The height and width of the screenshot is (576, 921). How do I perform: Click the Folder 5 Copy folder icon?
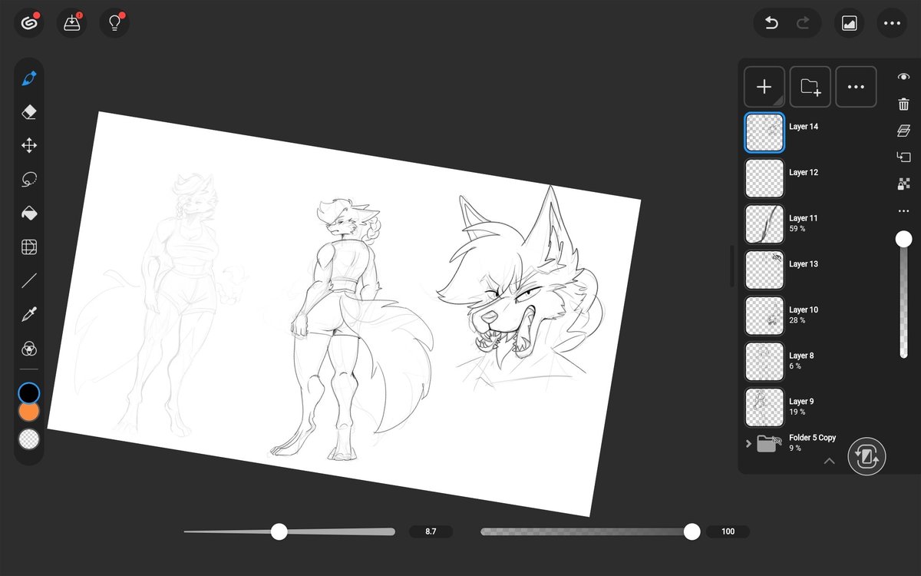click(x=767, y=443)
